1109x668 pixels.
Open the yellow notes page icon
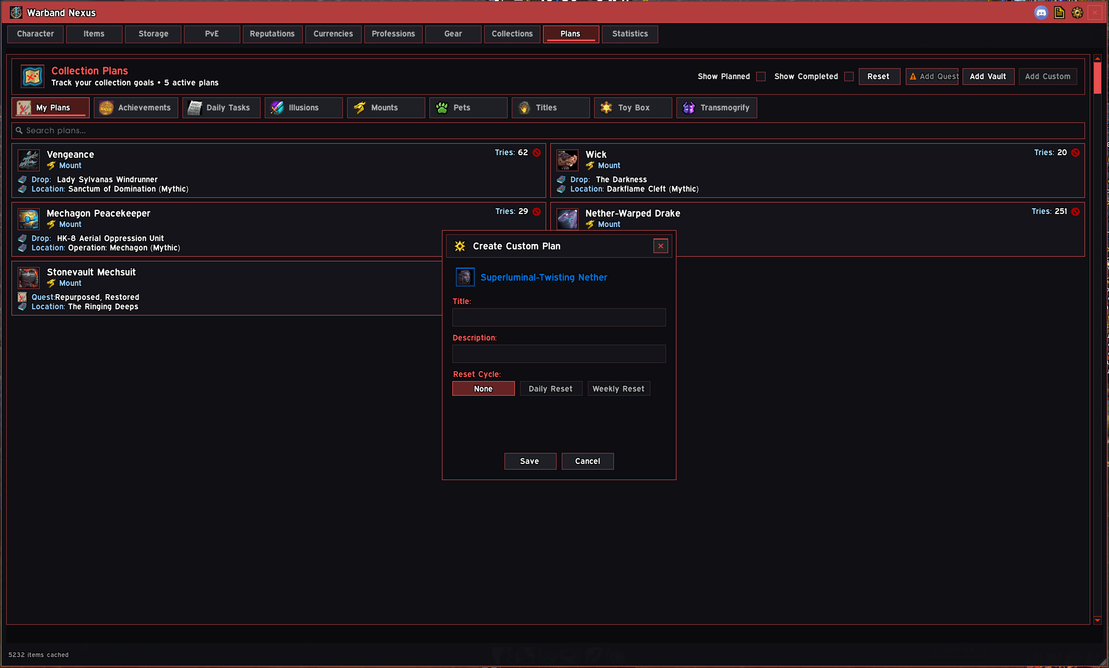(x=1059, y=12)
